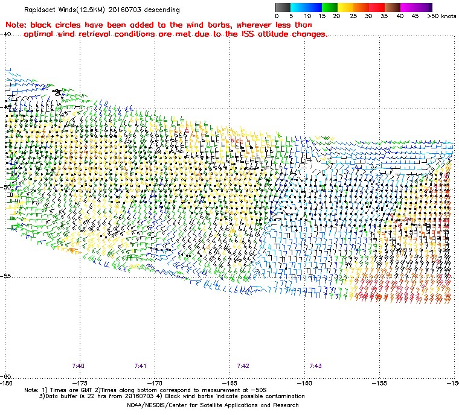Click the red 30-35 knots legend swatch
The image size is (459, 415).
click(377, 8)
